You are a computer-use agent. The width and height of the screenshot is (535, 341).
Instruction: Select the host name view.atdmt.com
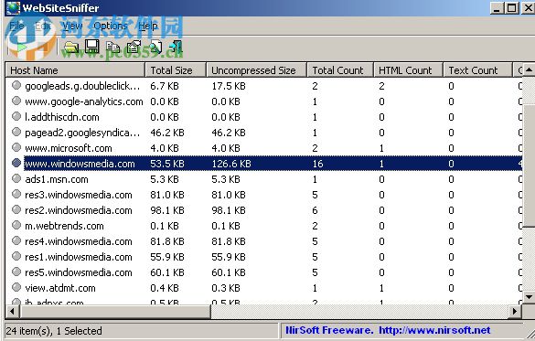[x=60, y=288]
